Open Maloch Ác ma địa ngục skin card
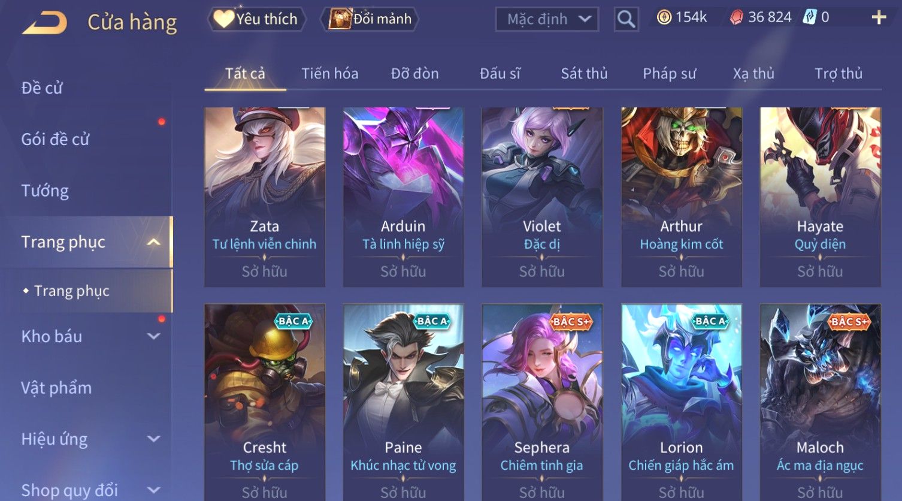Viewport: 902px width, 501px height. click(x=820, y=402)
